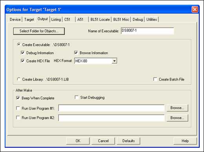
Task: Go to the BL51 Locate tab
Action: [100, 20]
